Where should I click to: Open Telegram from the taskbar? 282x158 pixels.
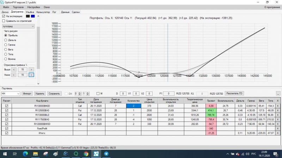[106, 154]
